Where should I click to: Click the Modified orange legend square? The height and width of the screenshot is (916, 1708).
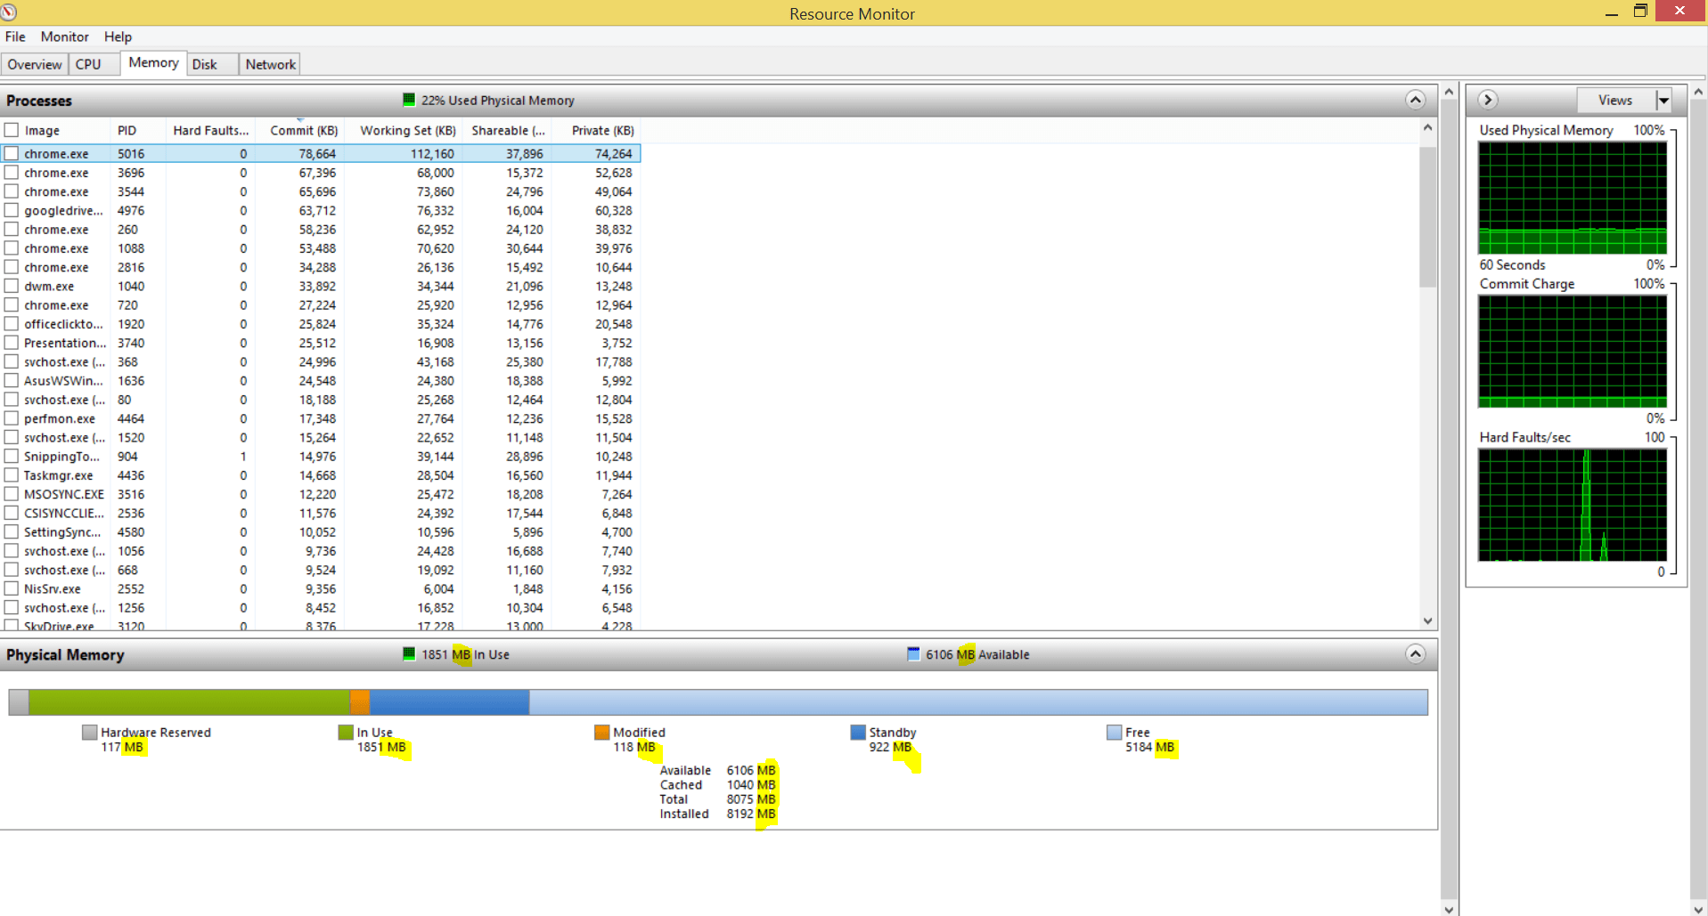[601, 732]
